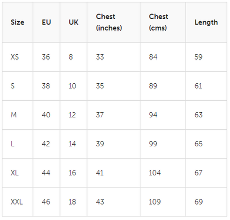Viewport: 230px width, 220px height.
Task: Click the UK column header
Action: [x=73, y=22]
